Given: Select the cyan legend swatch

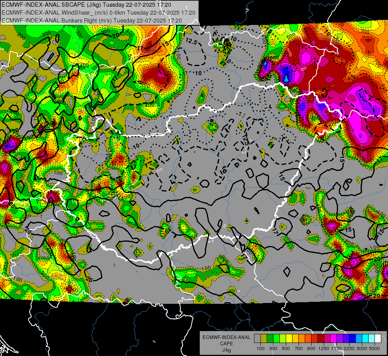Looking at the screenshot, I should coord(365,339).
